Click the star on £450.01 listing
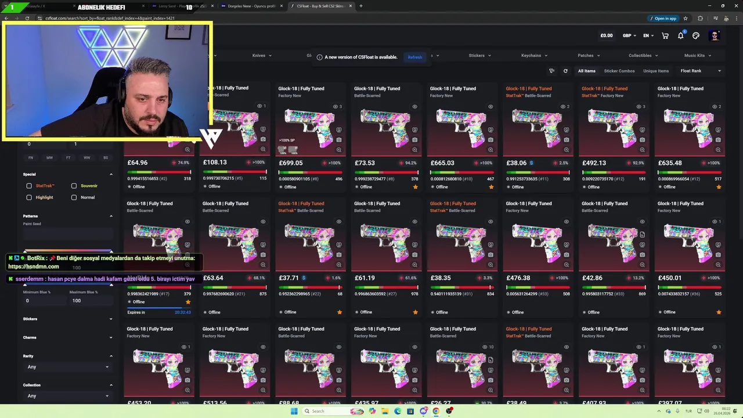743x418 pixels. (x=719, y=312)
